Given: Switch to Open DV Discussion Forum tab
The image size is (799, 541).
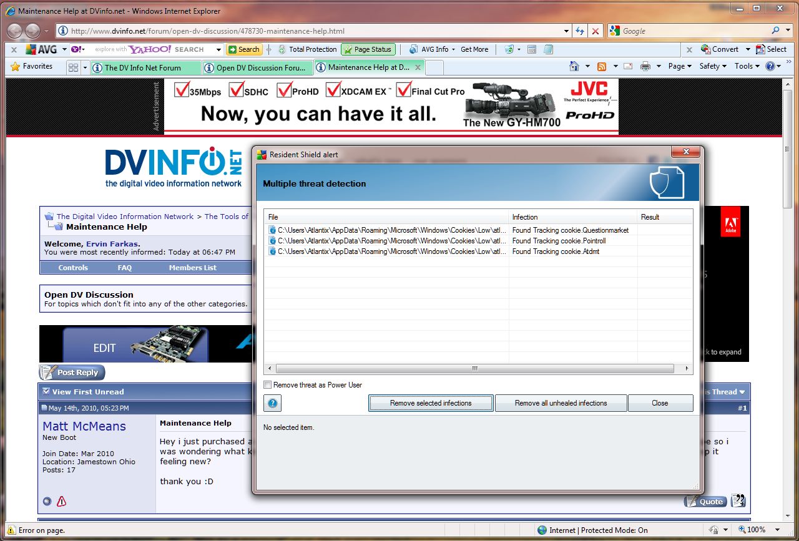Looking at the screenshot, I should click(261, 67).
